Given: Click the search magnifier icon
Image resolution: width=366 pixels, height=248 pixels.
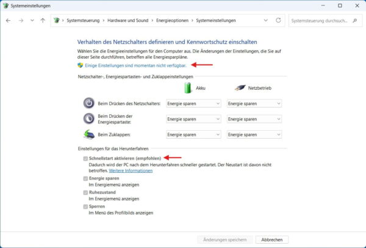Looking at the screenshot, I should pyautogui.click(x=355, y=21).
